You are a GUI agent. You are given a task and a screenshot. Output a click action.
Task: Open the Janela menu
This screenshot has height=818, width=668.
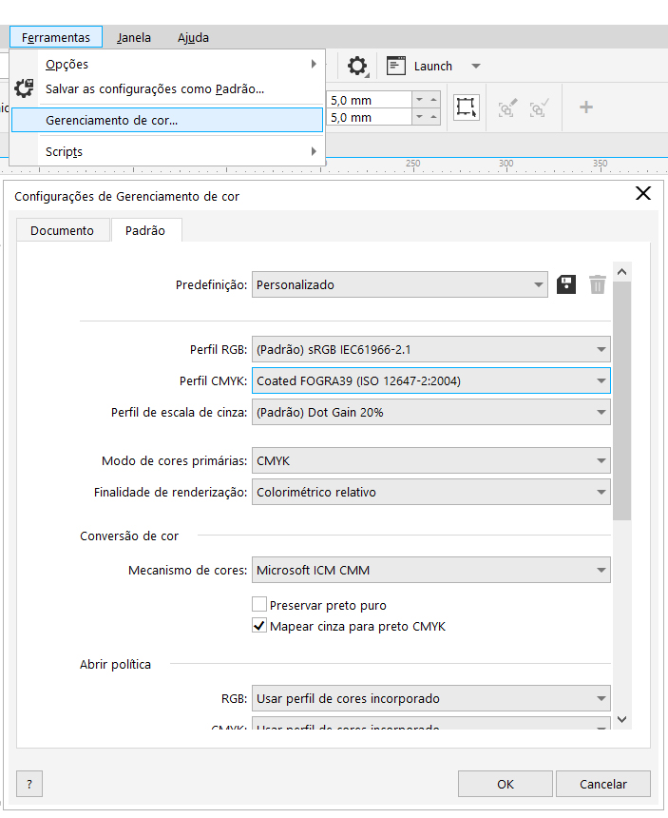pos(134,38)
